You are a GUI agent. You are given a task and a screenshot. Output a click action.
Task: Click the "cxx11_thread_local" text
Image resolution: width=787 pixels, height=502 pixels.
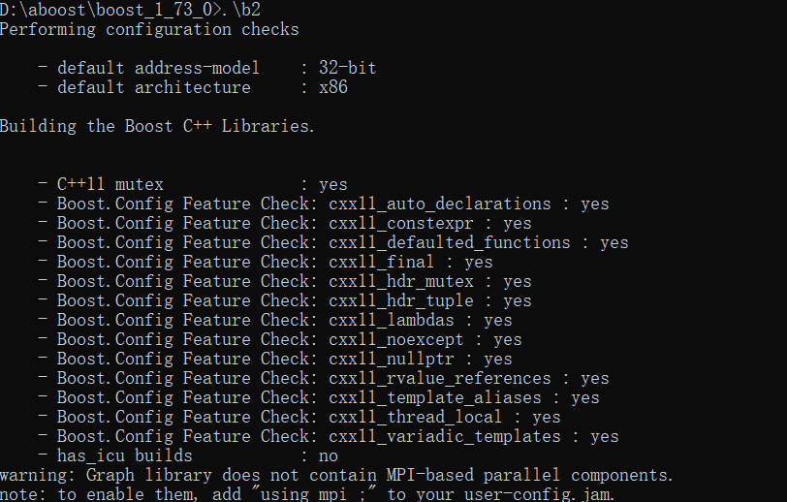(x=416, y=417)
